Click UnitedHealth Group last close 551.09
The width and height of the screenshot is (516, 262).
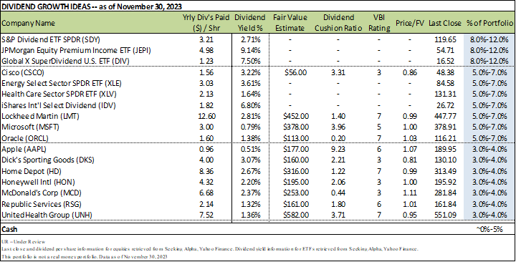(445, 215)
